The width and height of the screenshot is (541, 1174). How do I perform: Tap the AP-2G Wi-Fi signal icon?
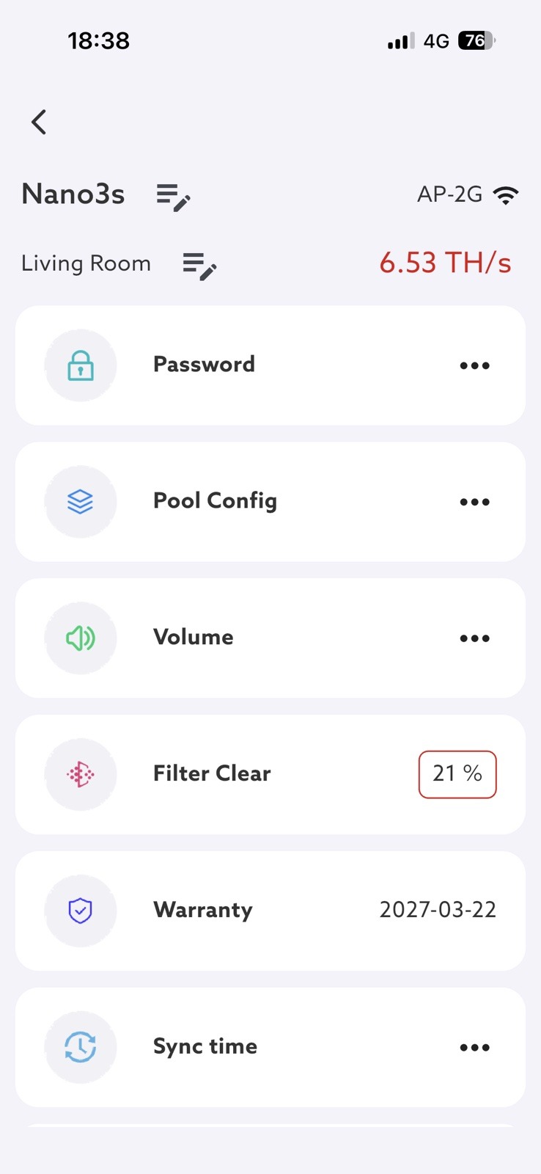click(506, 195)
